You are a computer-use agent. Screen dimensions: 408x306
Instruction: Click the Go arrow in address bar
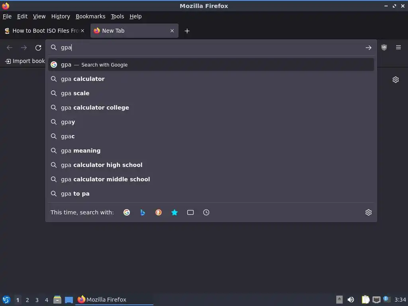point(368,48)
